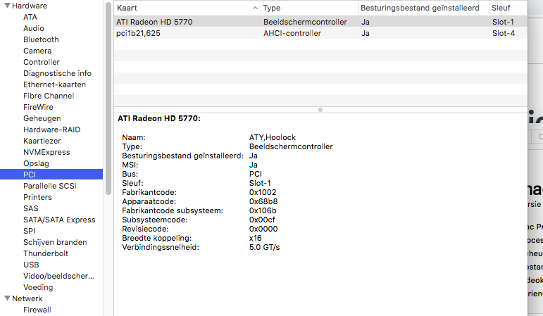The image size is (543, 316).
Task: Click the Netwerk section heading
Action: [x=27, y=298]
